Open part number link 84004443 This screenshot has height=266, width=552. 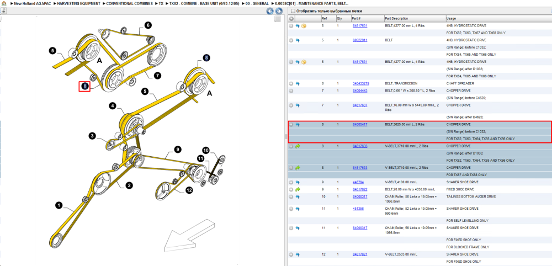click(x=360, y=91)
